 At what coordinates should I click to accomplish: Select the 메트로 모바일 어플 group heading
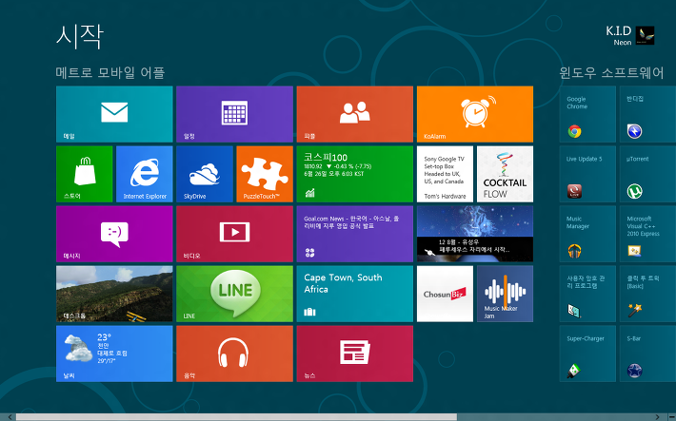109,72
